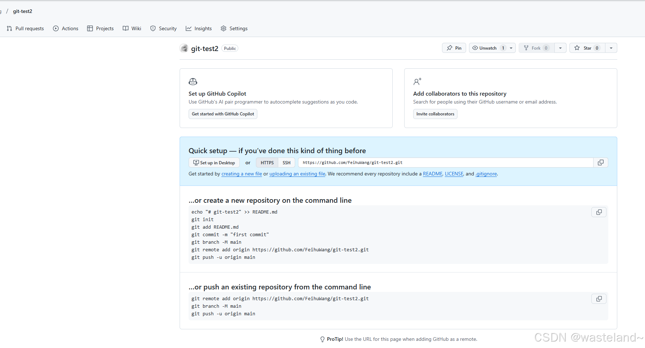Click the GitHub Copilot icon
This screenshot has width=645, height=348.
pos(193,82)
